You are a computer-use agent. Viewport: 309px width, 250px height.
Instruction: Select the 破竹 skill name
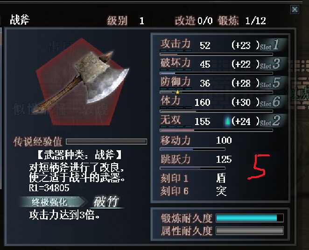[x=106, y=202]
